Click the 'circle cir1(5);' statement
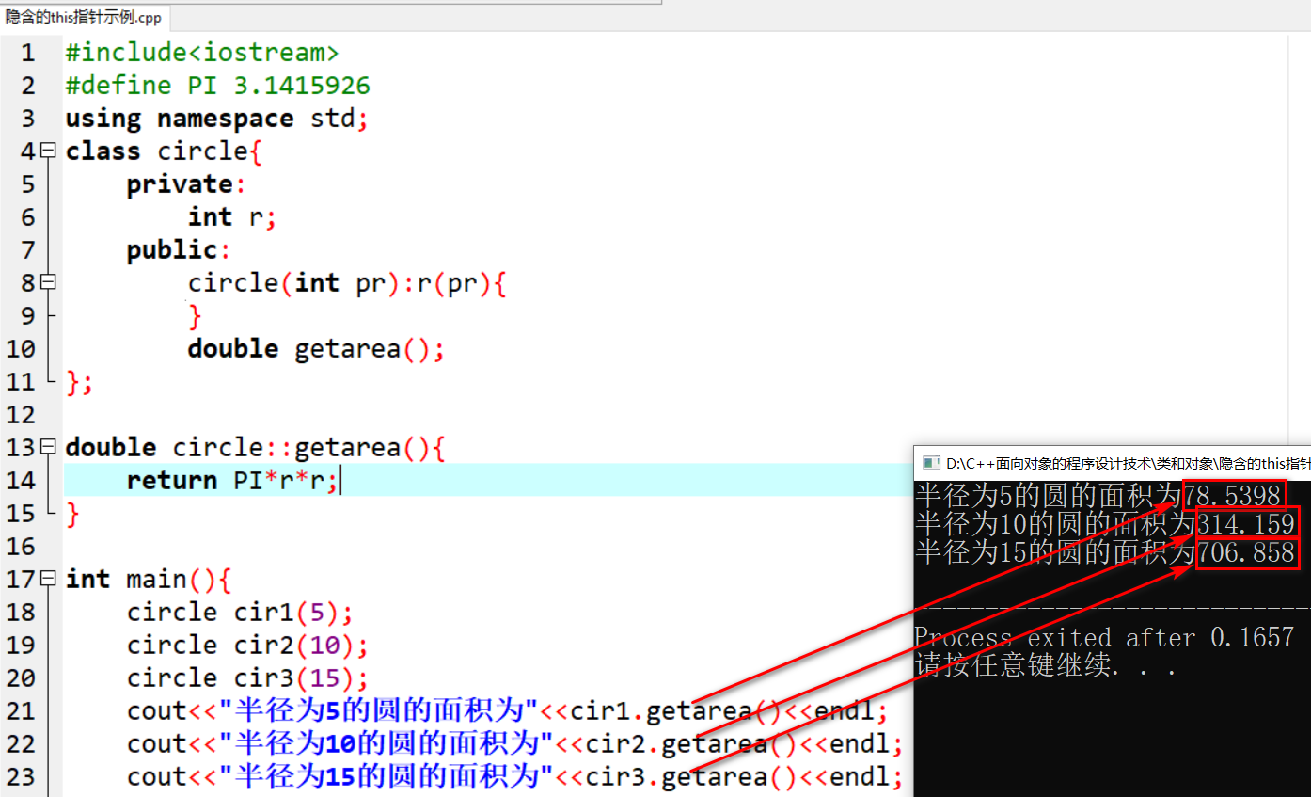Screen dimensions: 1311x797 click(240, 613)
